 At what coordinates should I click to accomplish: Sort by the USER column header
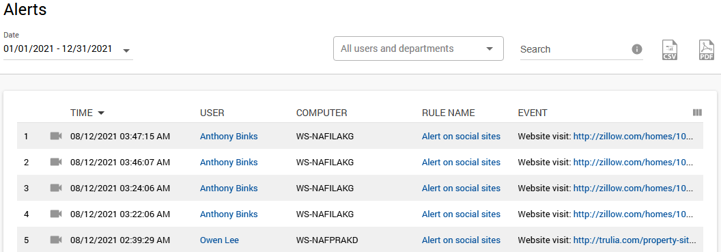[212, 113]
